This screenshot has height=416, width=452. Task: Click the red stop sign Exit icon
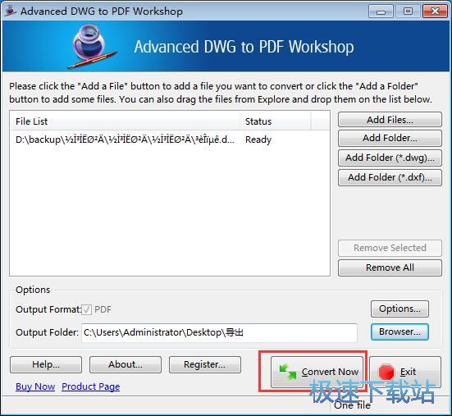pyautogui.click(x=386, y=372)
